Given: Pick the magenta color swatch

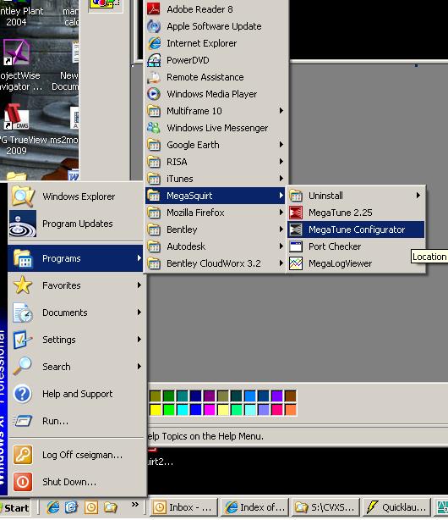Looking at the screenshot, I should 210,409.
